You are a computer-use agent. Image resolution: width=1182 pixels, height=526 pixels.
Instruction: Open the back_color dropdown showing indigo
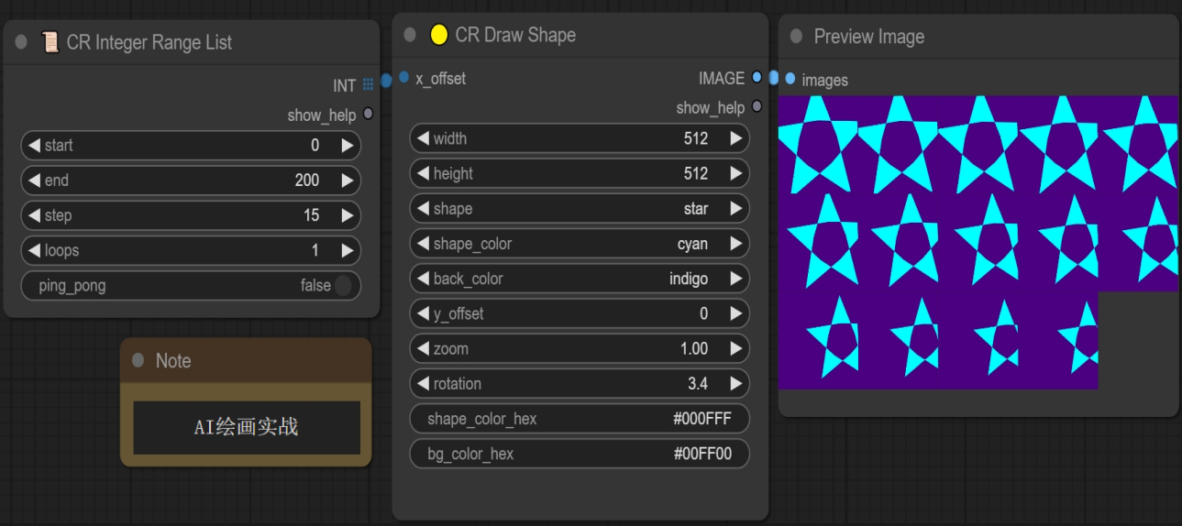tap(580, 279)
